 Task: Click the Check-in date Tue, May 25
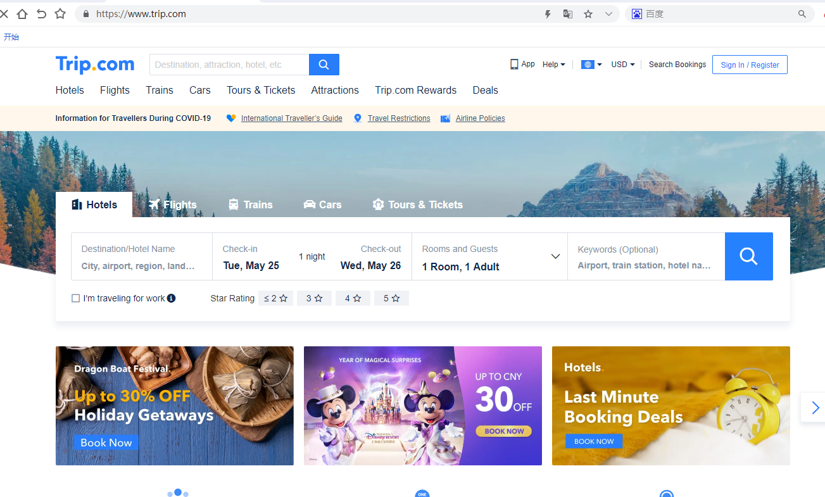(251, 266)
